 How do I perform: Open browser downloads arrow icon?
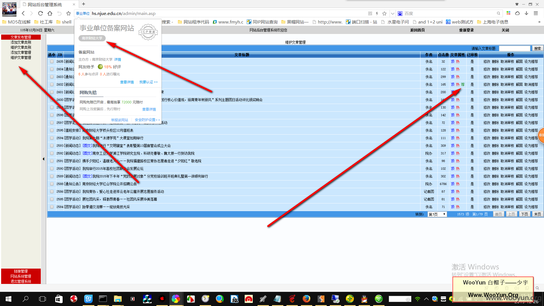526,13
